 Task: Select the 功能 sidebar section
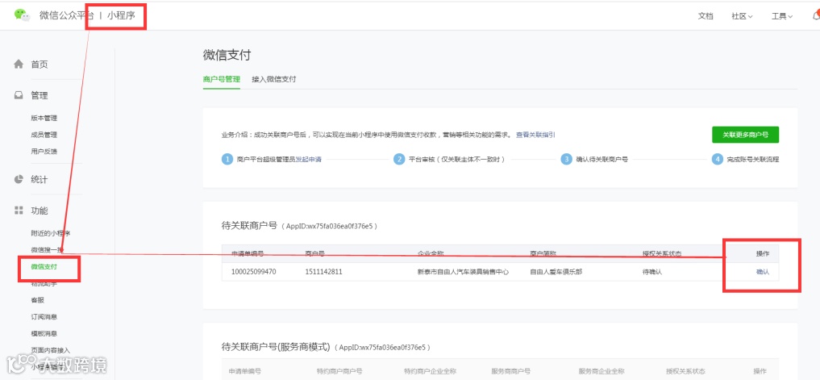pos(40,211)
